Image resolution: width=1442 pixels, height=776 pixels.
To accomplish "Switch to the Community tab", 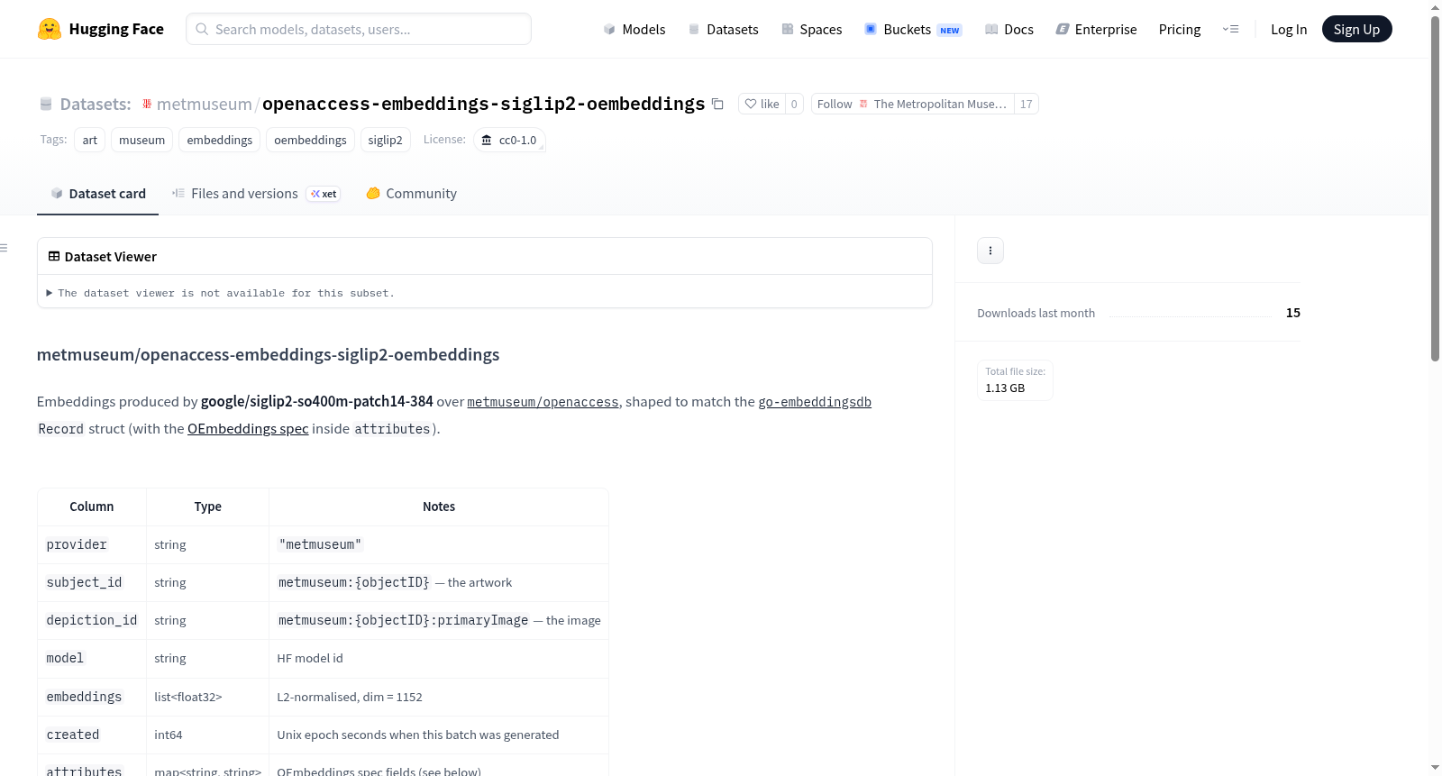I will (411, 194).
